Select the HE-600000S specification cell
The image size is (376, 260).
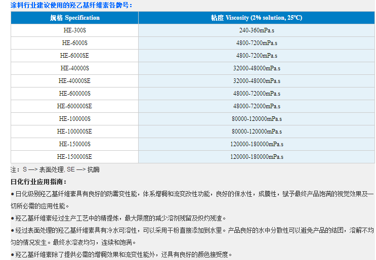click(x=75, y=94)
